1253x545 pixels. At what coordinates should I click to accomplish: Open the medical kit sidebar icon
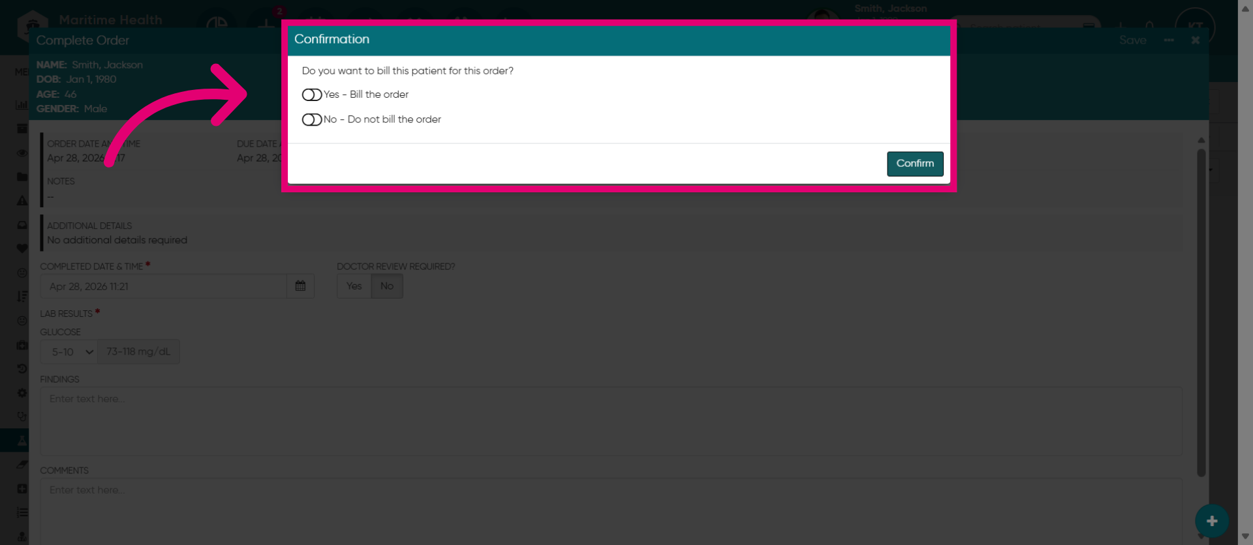click(22, 345)
